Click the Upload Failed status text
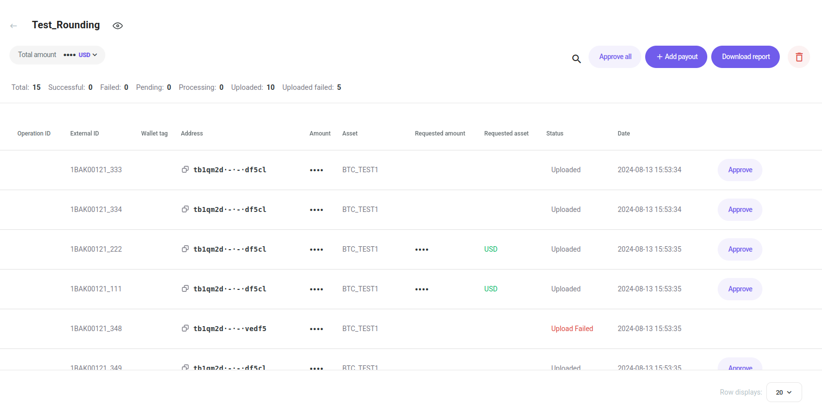The image size is (822, 412). click(572, 329)
